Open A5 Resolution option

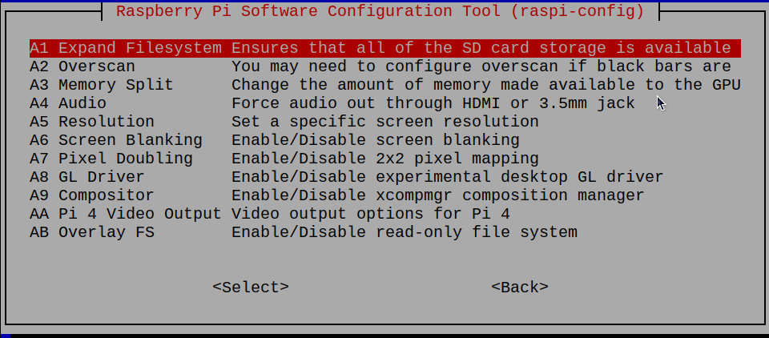pos(92,122)
